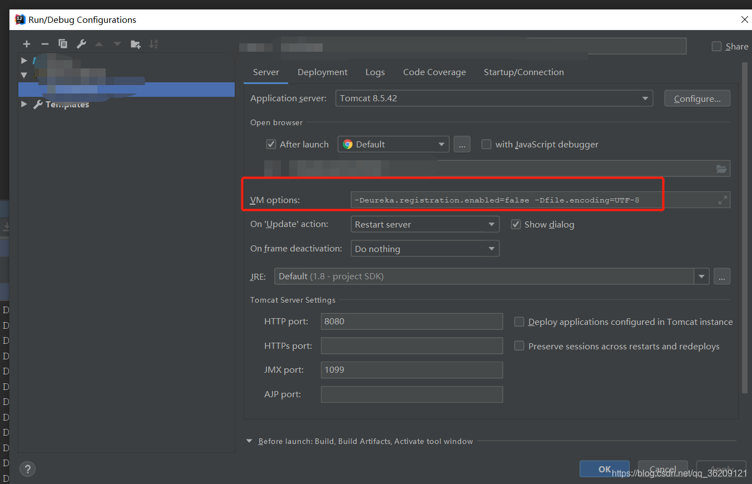This screenshot has height=484, width=752.
Task: Open the Default browser dropdown
Action: coord(394,144)
